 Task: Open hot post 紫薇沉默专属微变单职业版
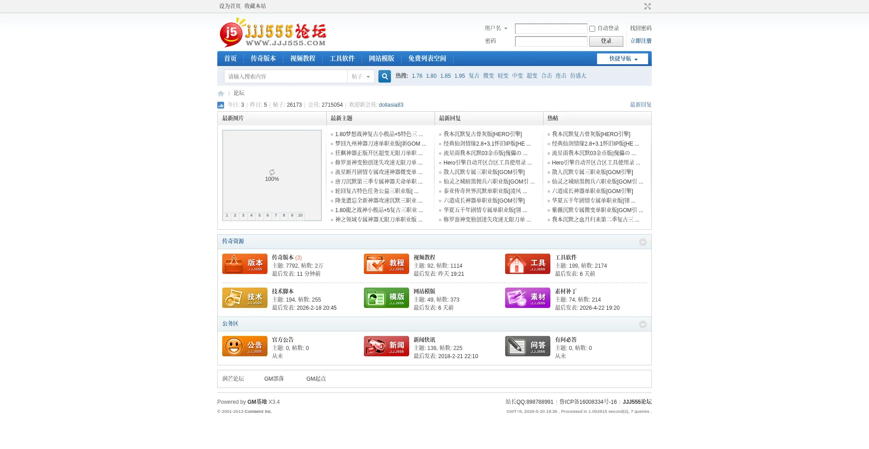(597, 210)
